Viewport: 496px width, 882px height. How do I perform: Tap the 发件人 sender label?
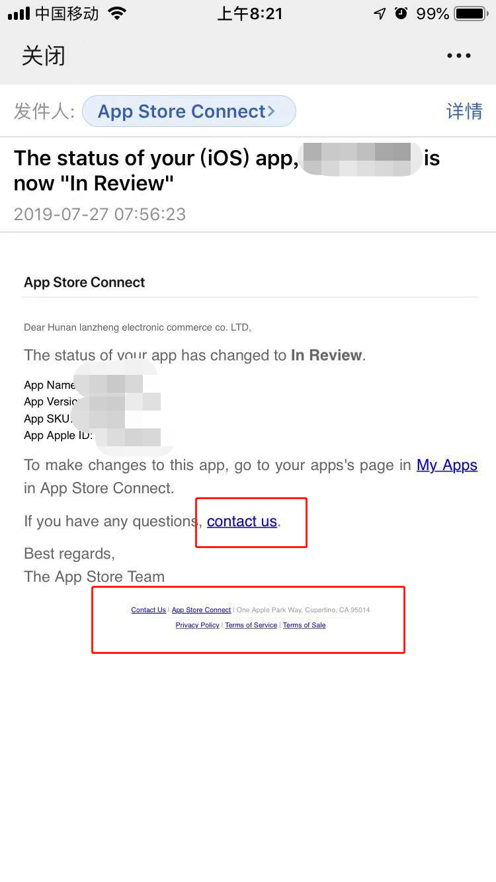click(44, 111)
